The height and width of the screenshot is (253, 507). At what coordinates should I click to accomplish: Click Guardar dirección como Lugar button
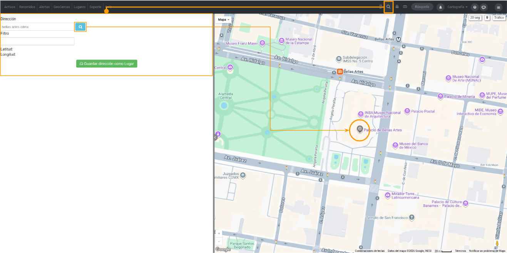pyautogui.click(x=107, y=64)
